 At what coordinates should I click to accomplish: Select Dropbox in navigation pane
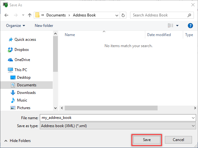21,50
